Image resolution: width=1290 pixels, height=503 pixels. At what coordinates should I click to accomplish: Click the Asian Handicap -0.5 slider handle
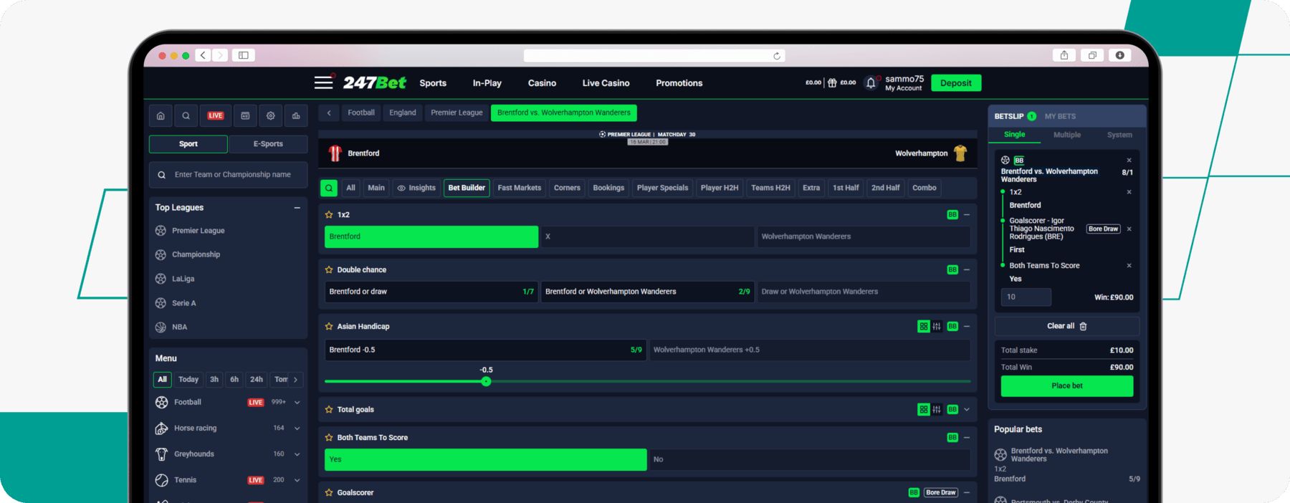(x=486, y=381)
